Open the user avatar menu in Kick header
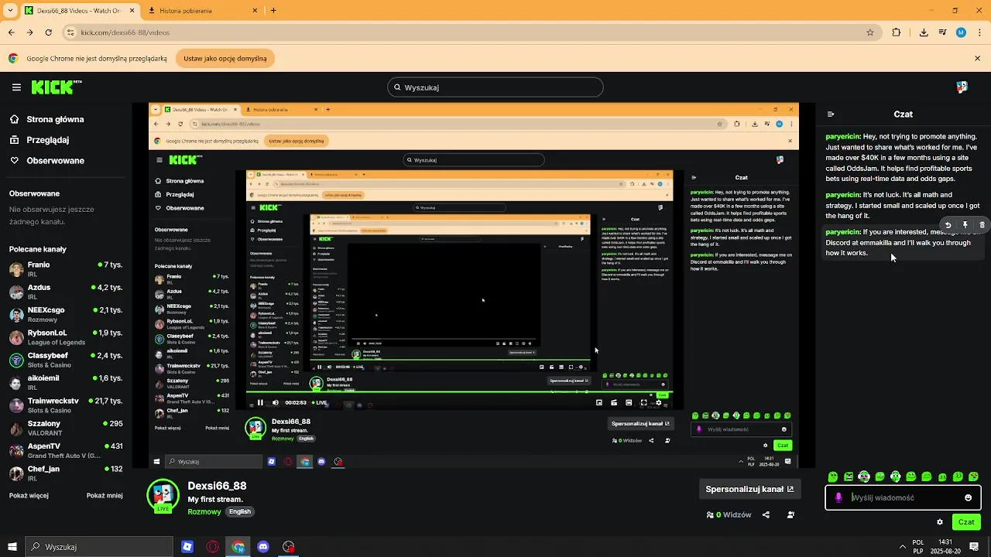 [x=962, y=87]
